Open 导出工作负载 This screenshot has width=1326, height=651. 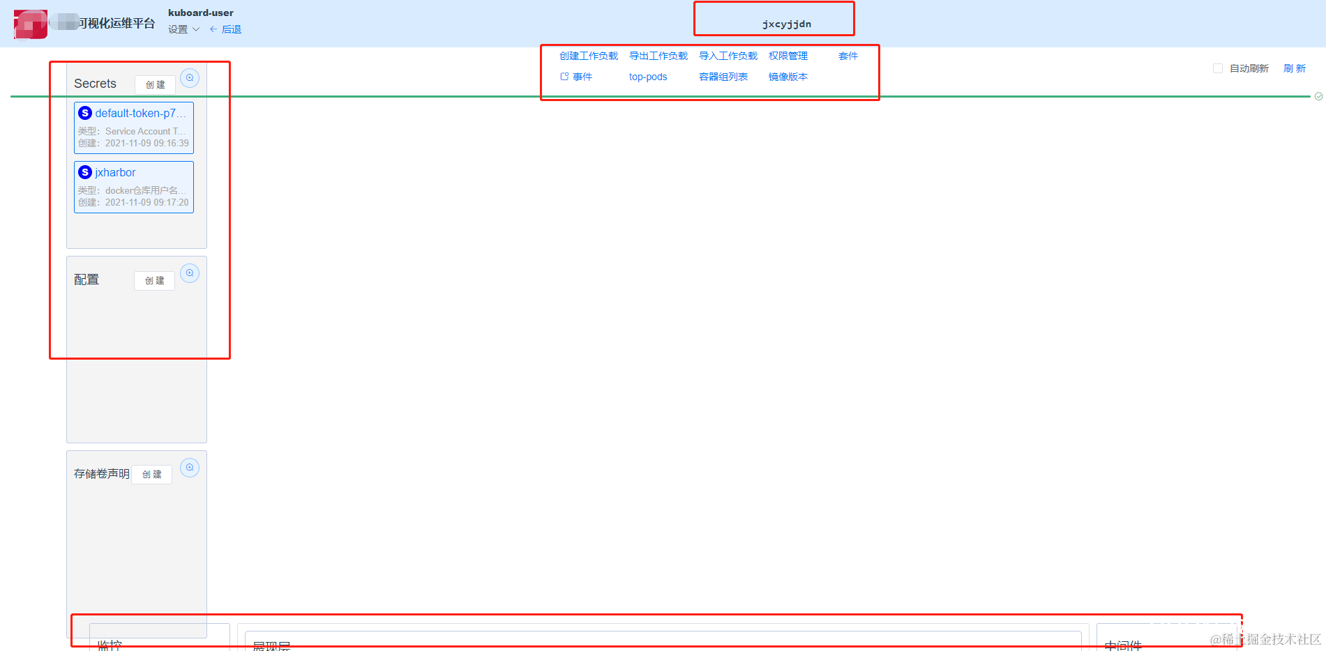[658, 56]
